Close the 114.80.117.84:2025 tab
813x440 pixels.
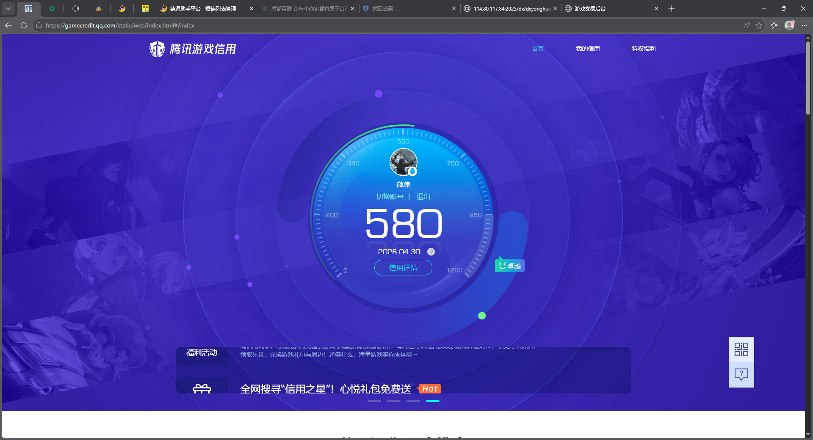coord(555,8)
